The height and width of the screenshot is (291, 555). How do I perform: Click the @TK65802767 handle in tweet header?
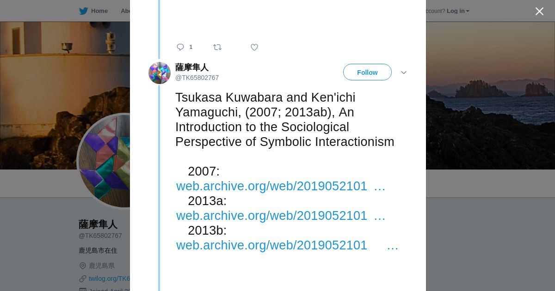click(197, 78)
